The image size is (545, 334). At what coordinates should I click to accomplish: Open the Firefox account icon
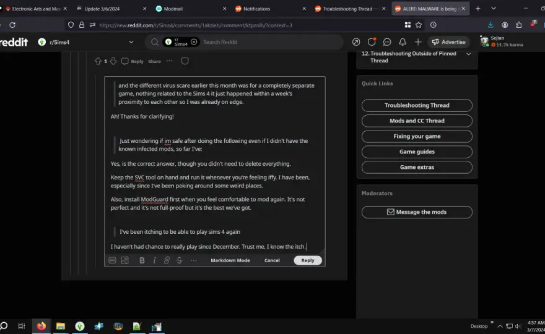[505, 25]
